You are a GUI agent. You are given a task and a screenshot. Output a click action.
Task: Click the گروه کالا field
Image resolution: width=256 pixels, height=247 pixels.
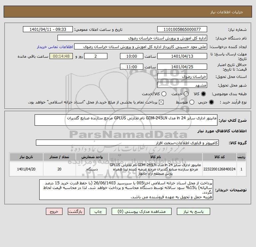tap(127, 143)
